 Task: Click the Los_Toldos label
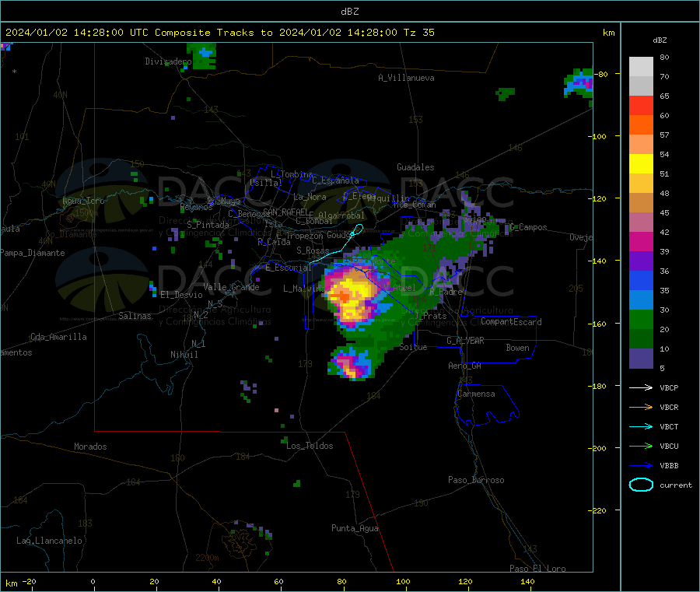click(310, 446)
